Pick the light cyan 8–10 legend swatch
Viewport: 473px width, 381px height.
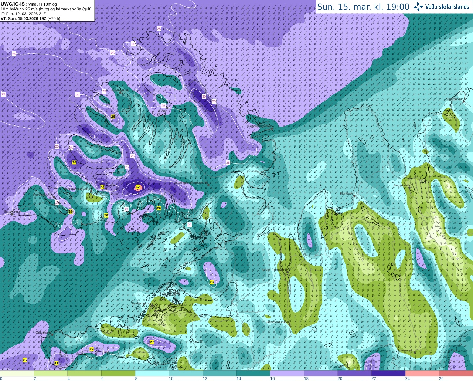click(152, 373)
